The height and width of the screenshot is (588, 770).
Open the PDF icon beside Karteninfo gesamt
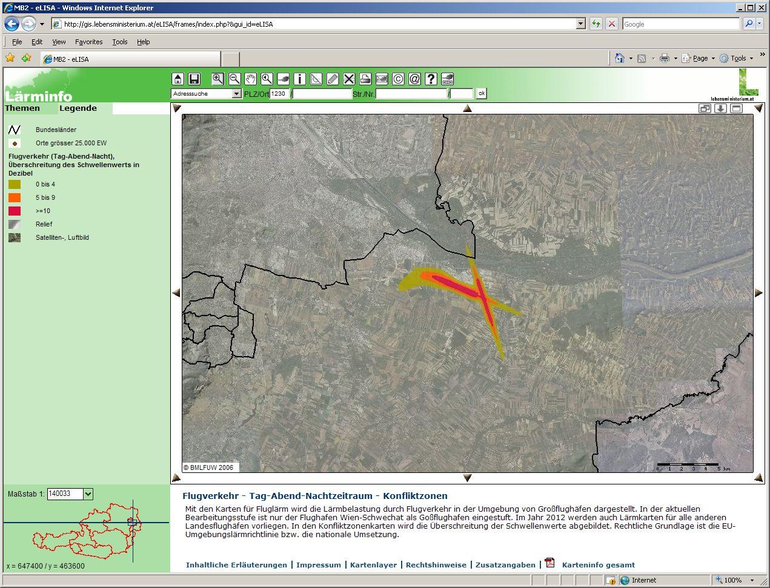click(550, 563)
